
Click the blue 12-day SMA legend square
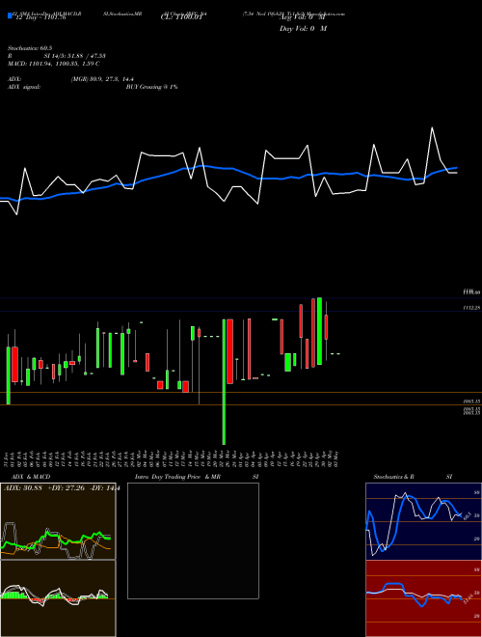[10, 15]
